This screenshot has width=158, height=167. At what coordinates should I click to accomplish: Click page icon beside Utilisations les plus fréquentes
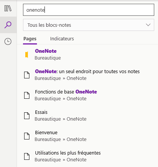(x=27, y=156)
